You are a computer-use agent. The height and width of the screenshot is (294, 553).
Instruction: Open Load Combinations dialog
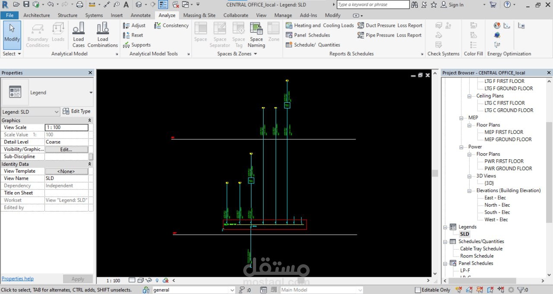pos(103,35)
